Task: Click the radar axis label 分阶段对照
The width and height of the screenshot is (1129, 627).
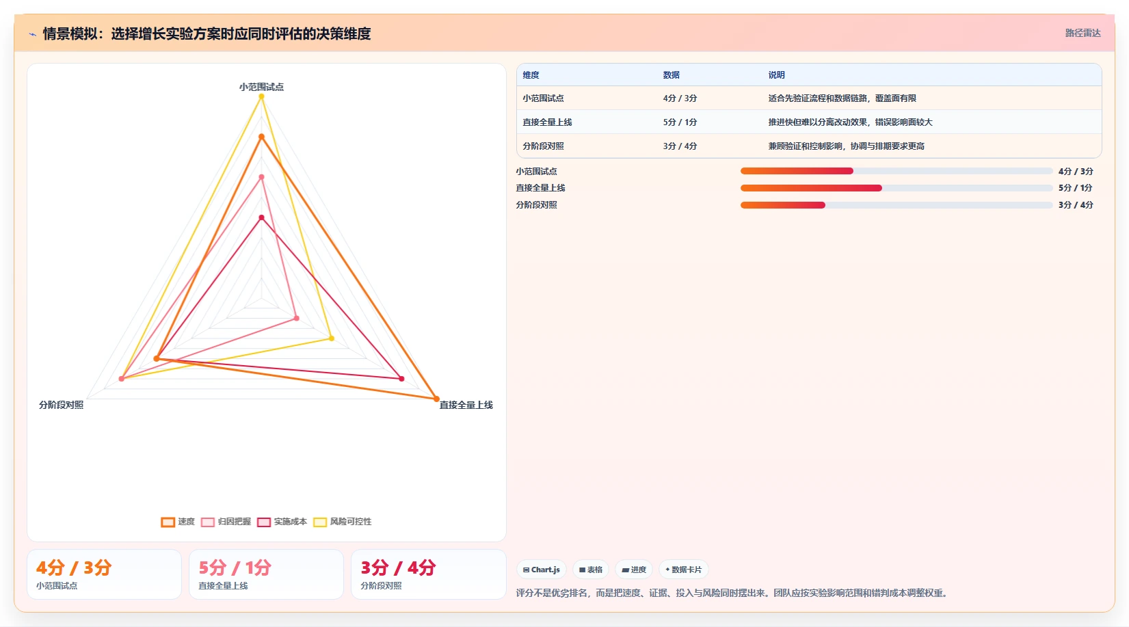Action: click(62, 405)
